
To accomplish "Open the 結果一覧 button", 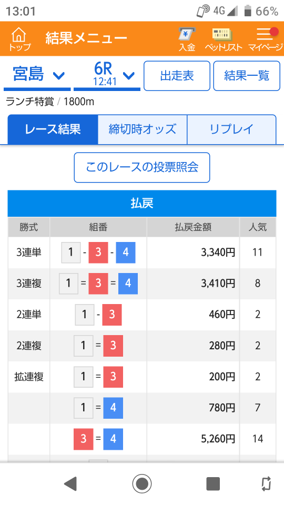I will (247, 76).
